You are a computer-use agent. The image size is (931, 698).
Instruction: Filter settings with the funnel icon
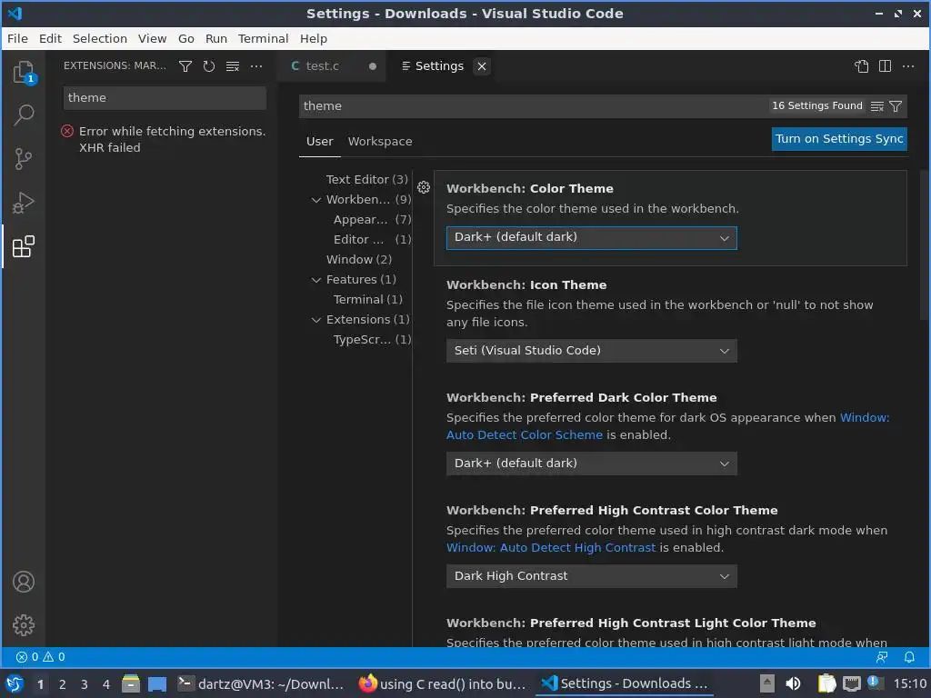coord(896,106)
